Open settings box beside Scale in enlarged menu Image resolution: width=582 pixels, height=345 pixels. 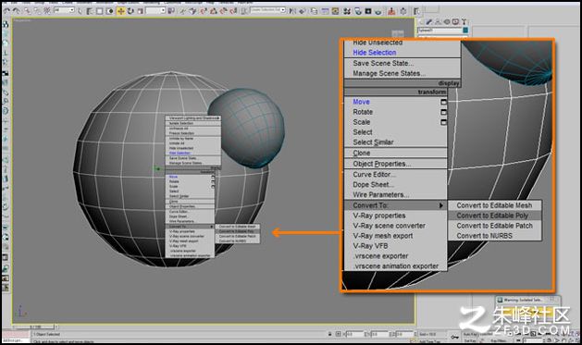(443, 122)
